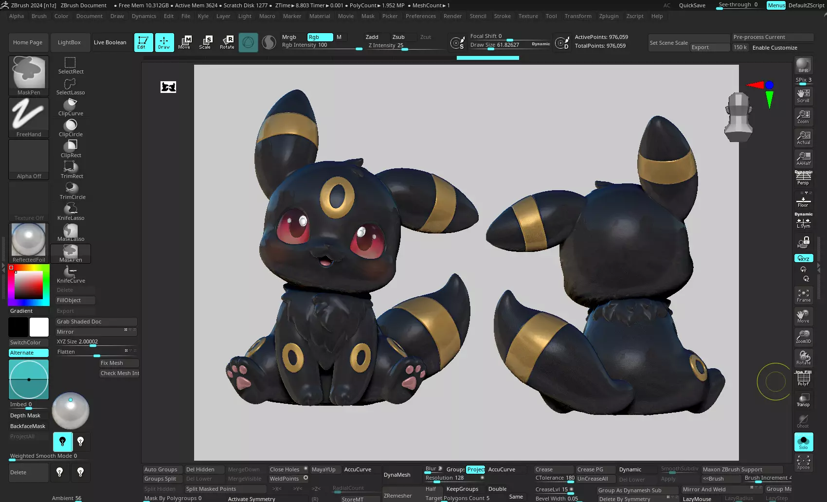Click the Fix Mesh button

[x=119, y=363]
